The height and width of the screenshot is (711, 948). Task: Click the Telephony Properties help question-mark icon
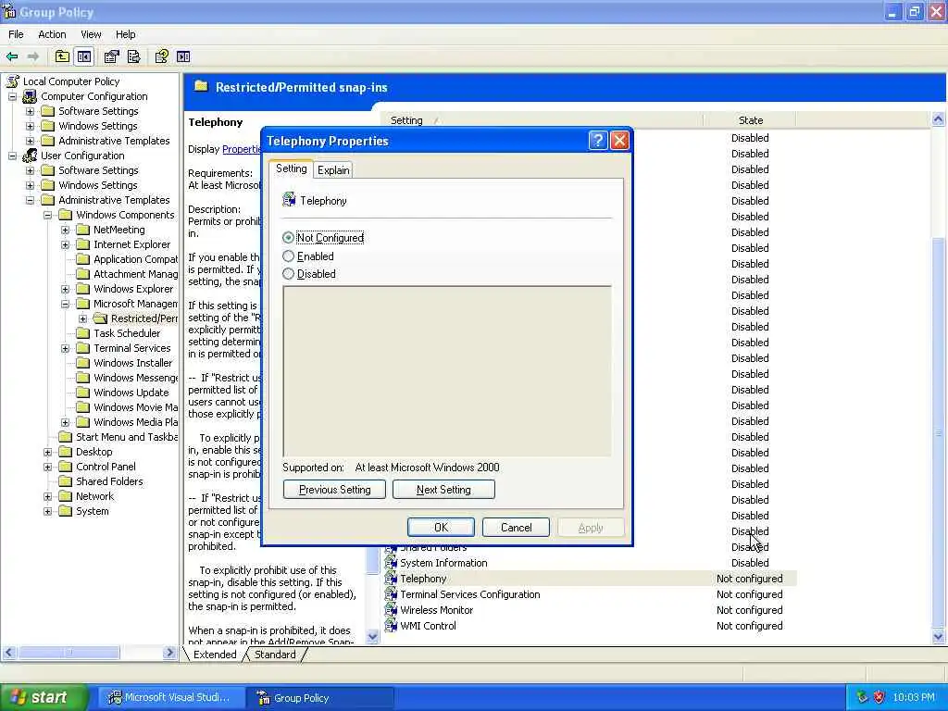pyautogui.click(x=597, y=141)
